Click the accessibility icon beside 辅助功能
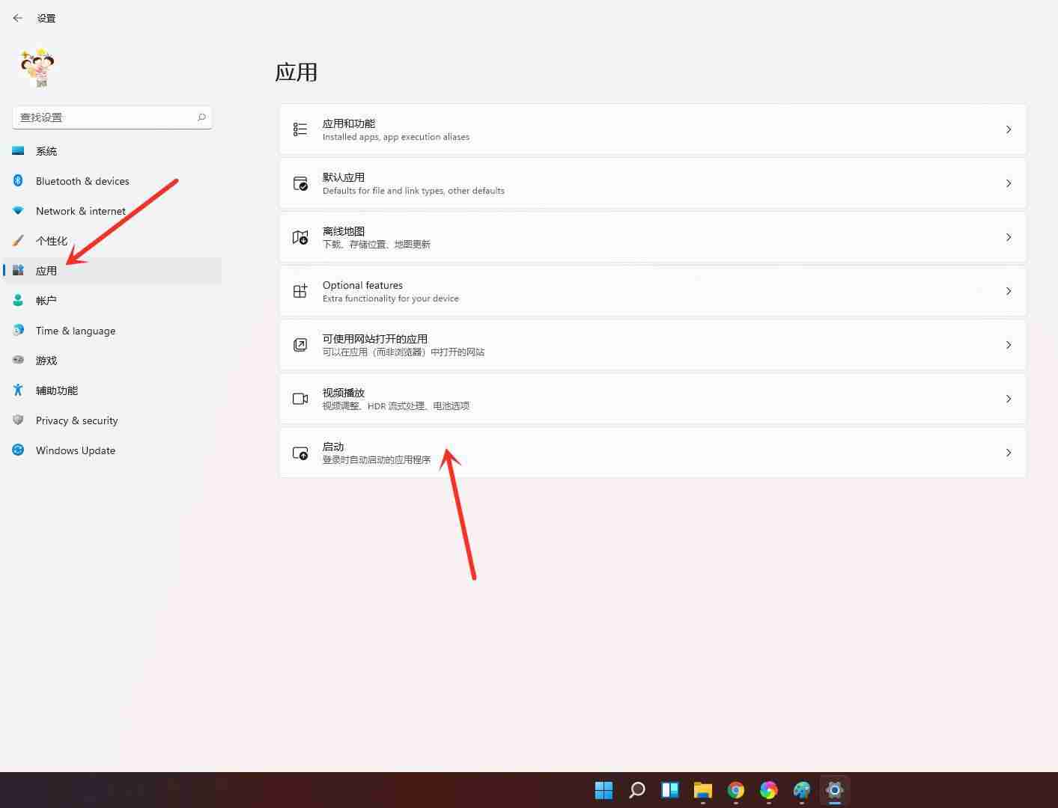 [18, 390]
